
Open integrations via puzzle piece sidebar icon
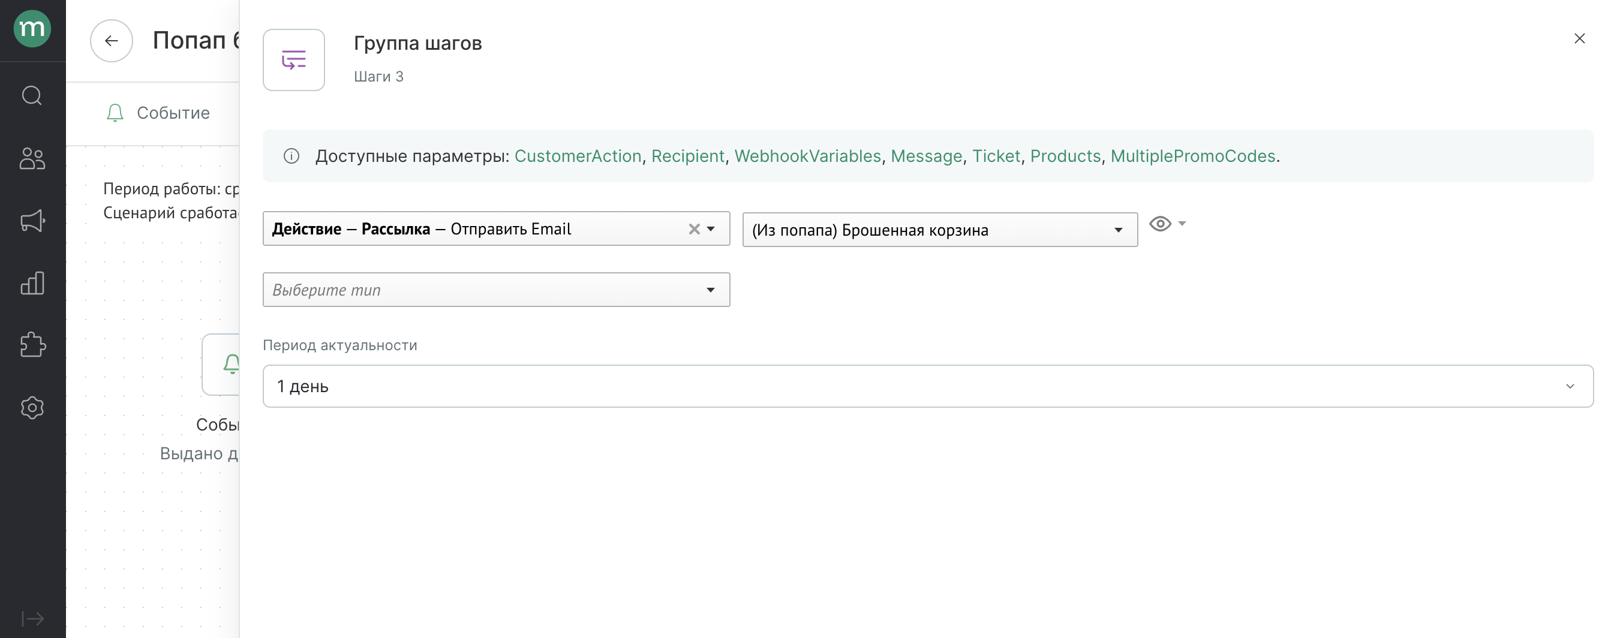click(x=32, y=344)
